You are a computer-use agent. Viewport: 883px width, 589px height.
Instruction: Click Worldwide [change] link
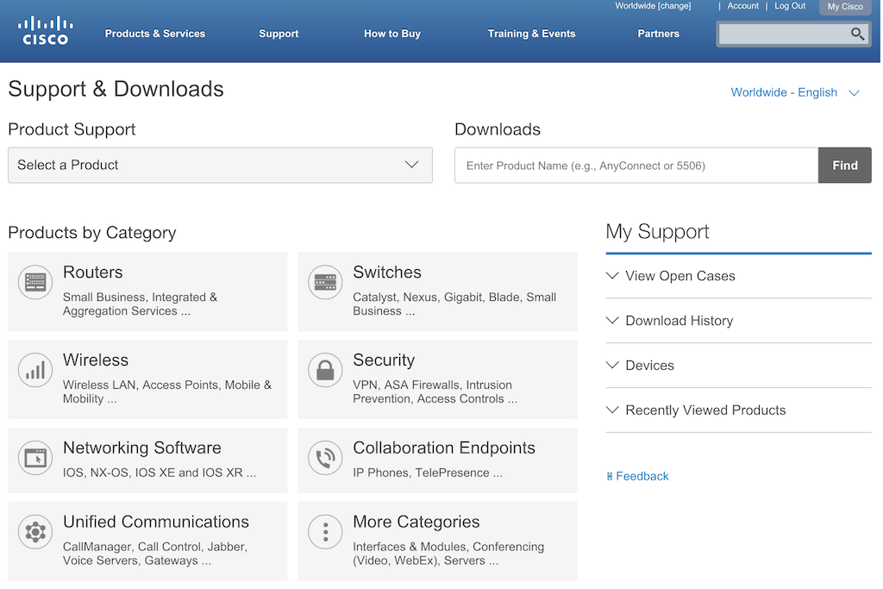[653, 6]
